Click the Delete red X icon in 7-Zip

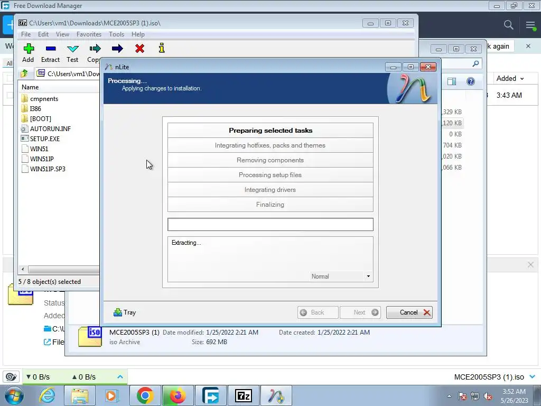tap(139, 48)
